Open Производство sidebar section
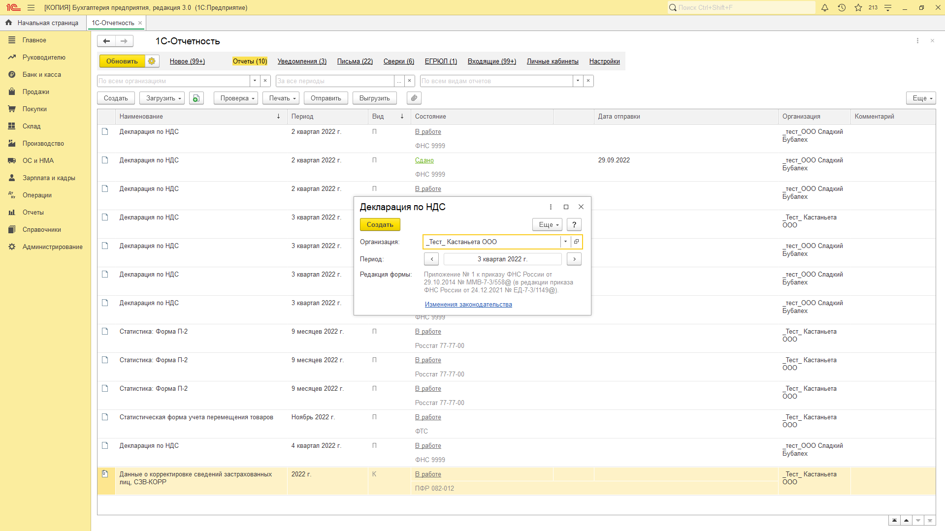Screen dimensions: 945x531 coord(43,143)
